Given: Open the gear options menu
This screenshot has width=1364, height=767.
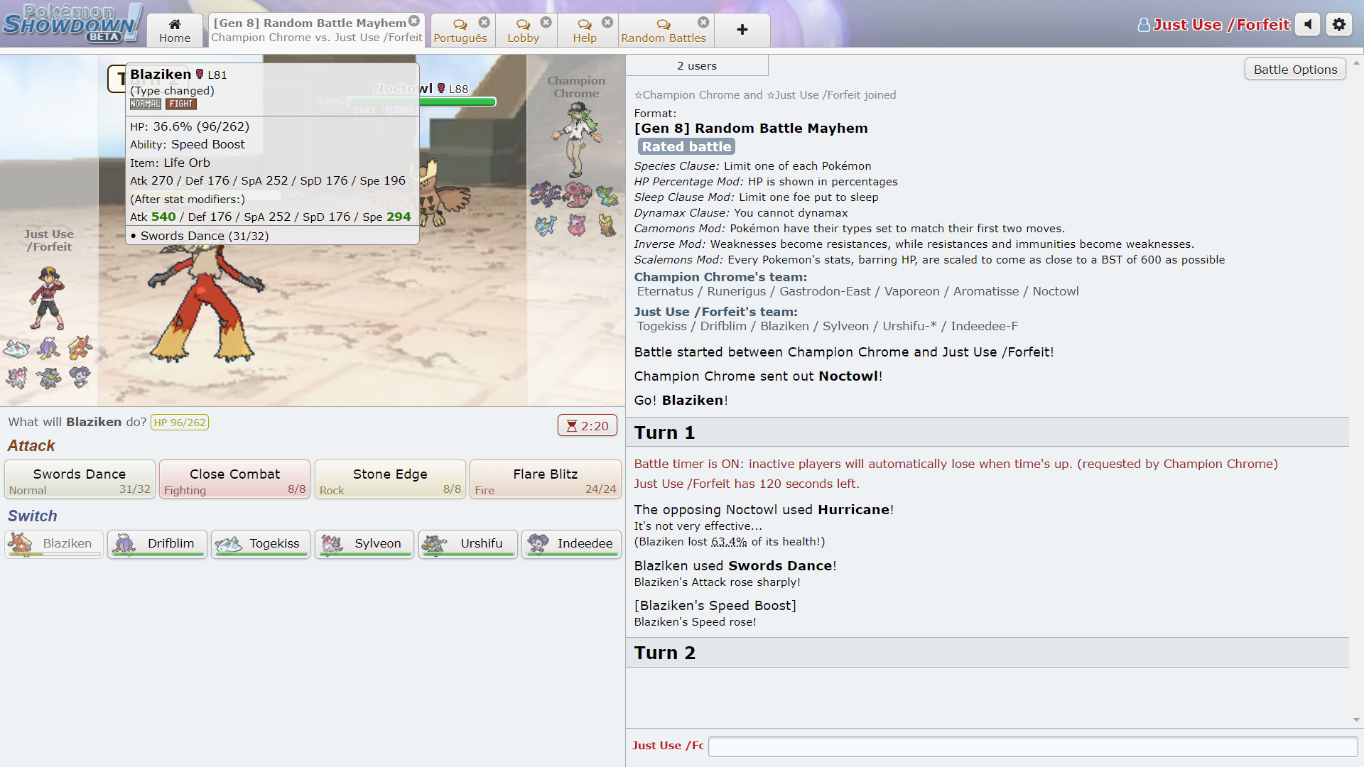Looking at the screenshot, I should click(x=1339, y=24).
